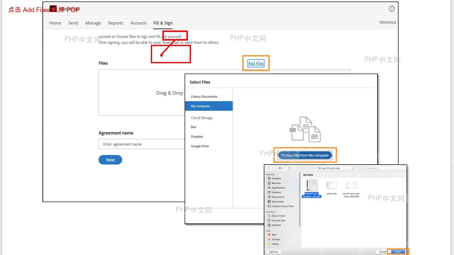The image size is (454, 255).
Task: Click the Next button
Action: (110, 160)
